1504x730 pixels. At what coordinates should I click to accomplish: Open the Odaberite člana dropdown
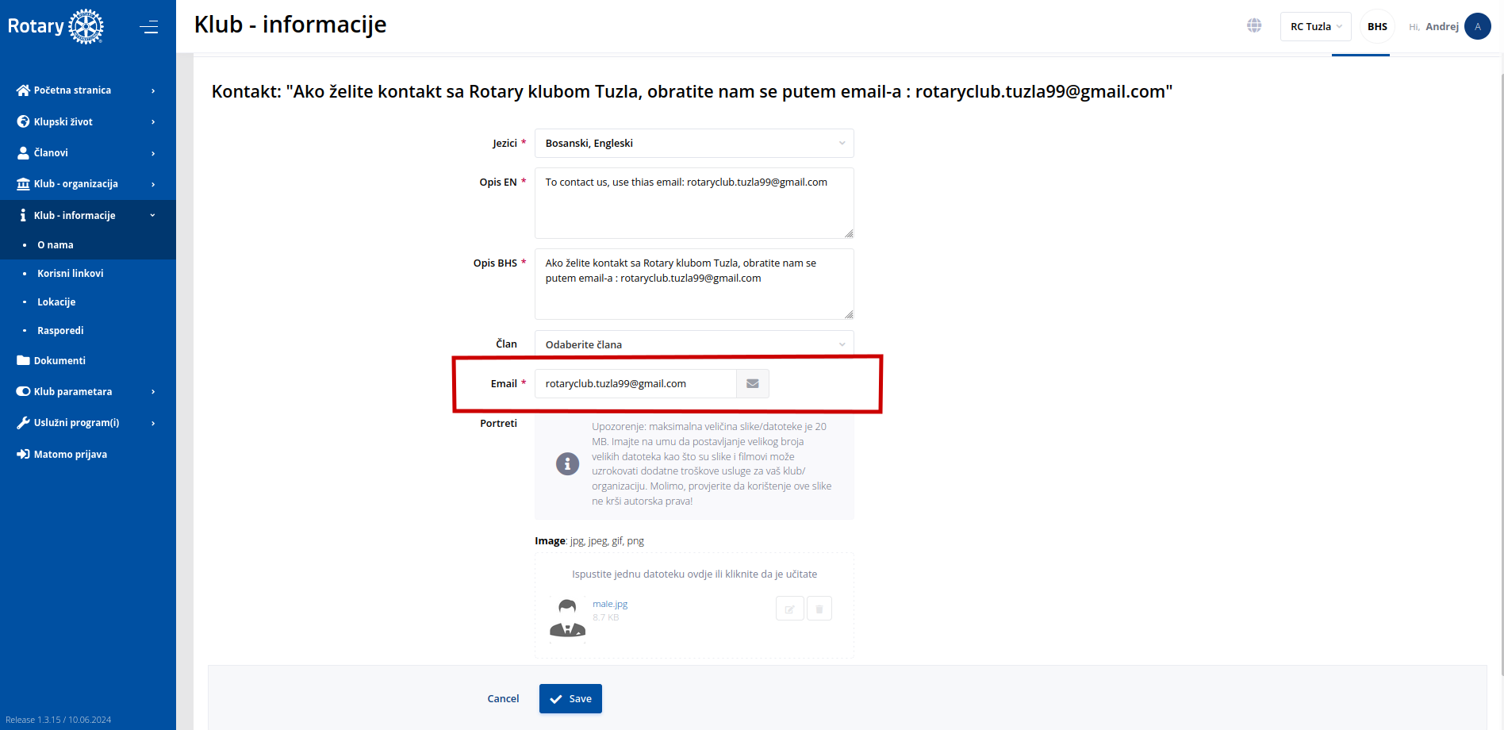[x=693, y=344]
